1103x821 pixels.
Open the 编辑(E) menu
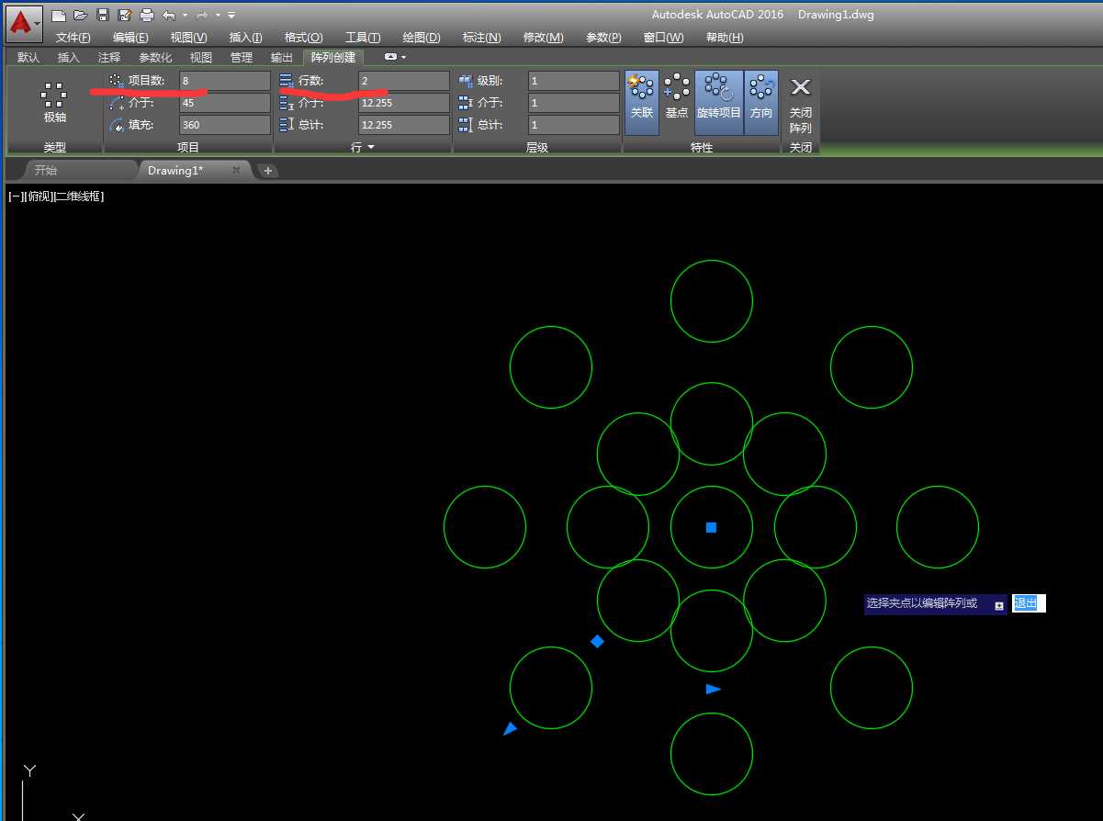[x=130, y=38]
